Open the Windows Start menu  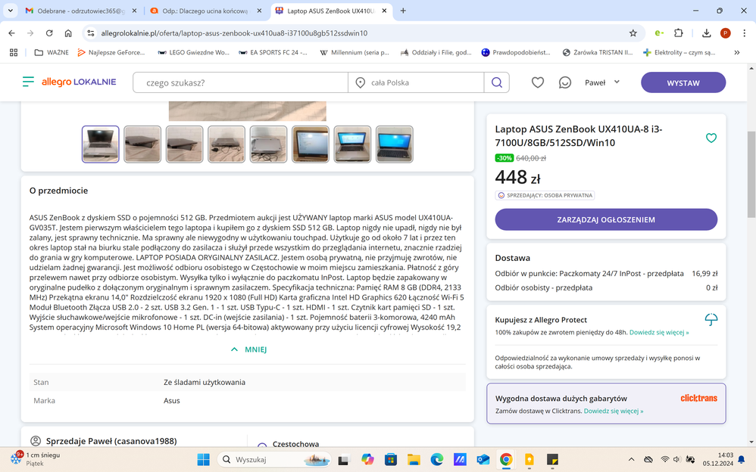tap(204, 459)
